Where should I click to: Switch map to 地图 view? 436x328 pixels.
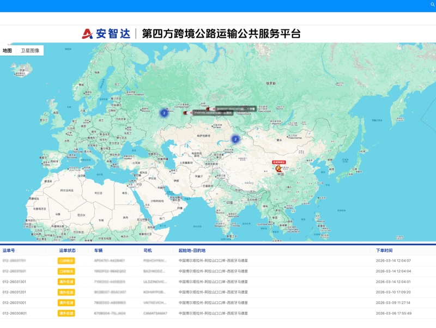tap(8, 51)
